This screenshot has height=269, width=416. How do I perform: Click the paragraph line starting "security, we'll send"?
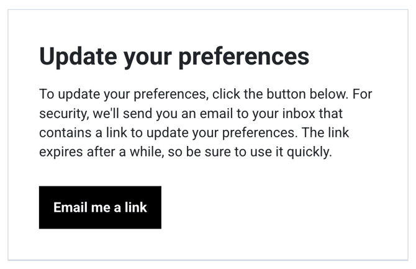[x=191, y=114]
